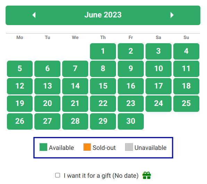Choose June 7 in the calendar
Screen dimensions: 207x184
pos(75,69)
